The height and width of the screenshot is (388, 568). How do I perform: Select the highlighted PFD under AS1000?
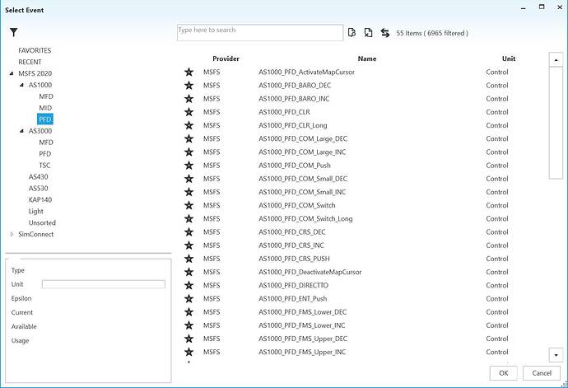(x=45, y=119)
